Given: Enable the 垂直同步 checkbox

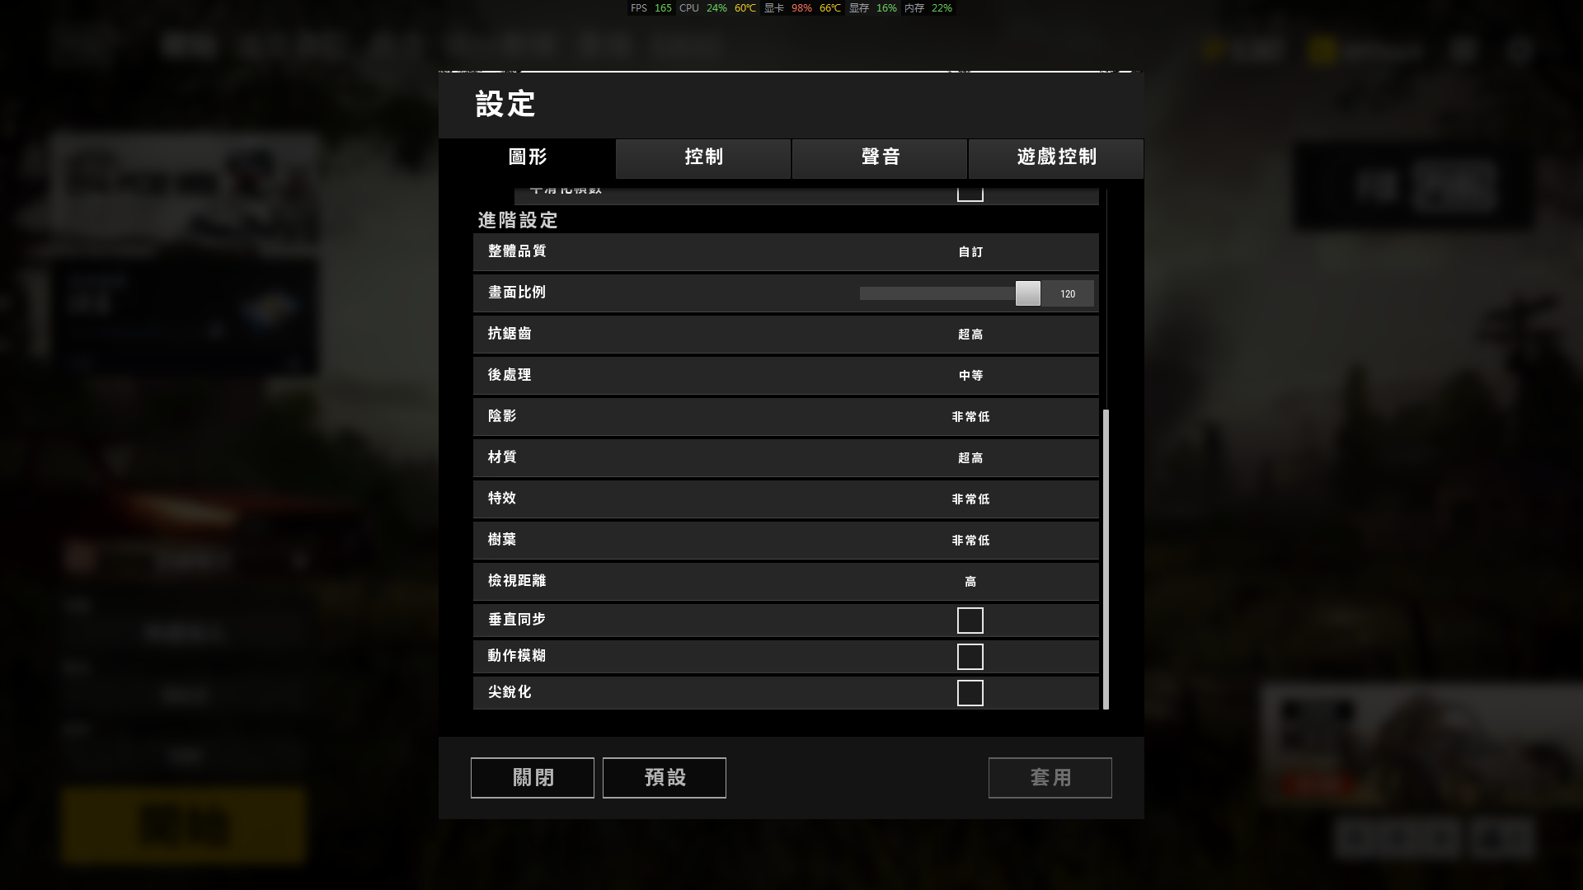Looking at the screenshot, I should click(970, 621).
